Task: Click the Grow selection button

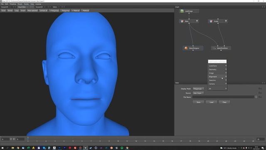Action: tap(4, 10)
